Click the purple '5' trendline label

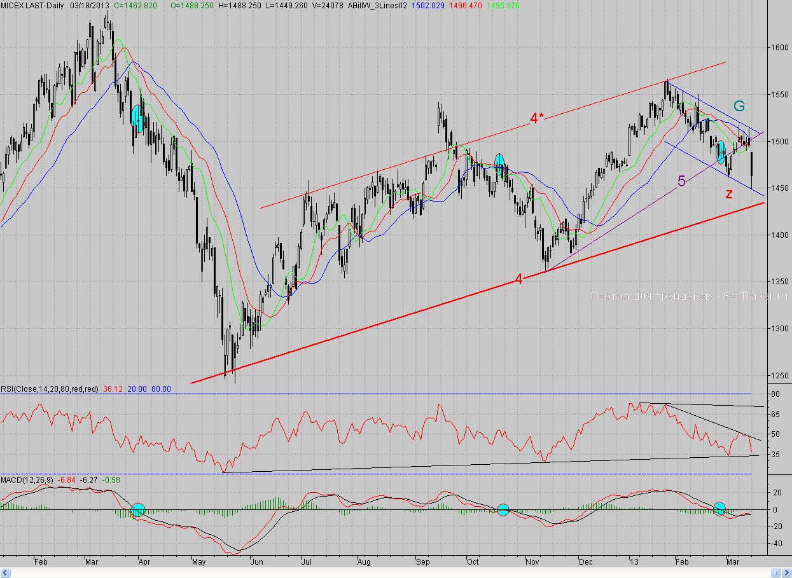681,181
